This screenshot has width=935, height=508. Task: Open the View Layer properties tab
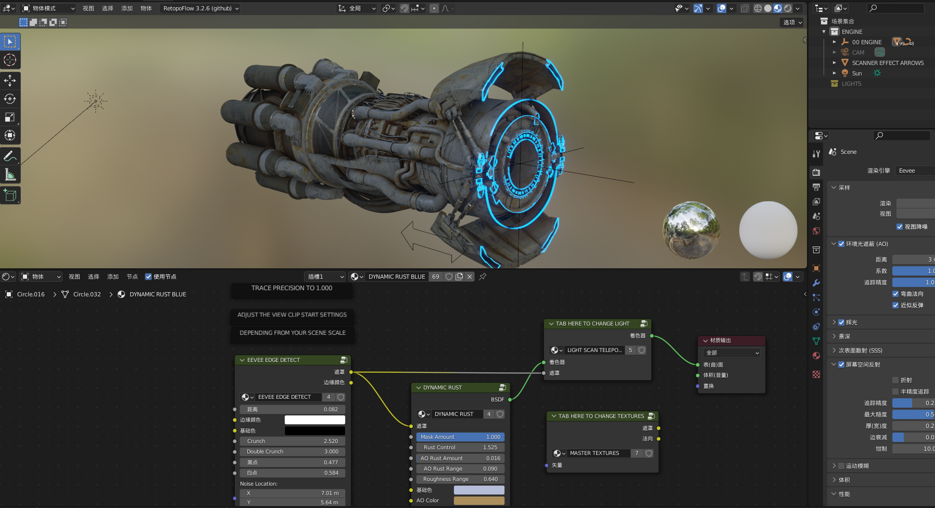point(816,201)
